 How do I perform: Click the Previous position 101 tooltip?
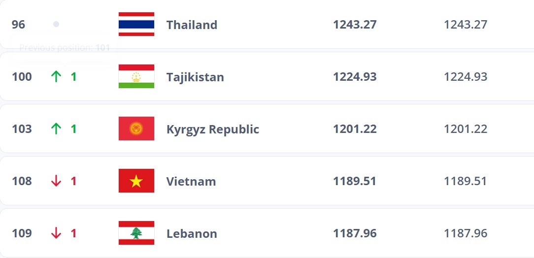(x=65, y=48)
